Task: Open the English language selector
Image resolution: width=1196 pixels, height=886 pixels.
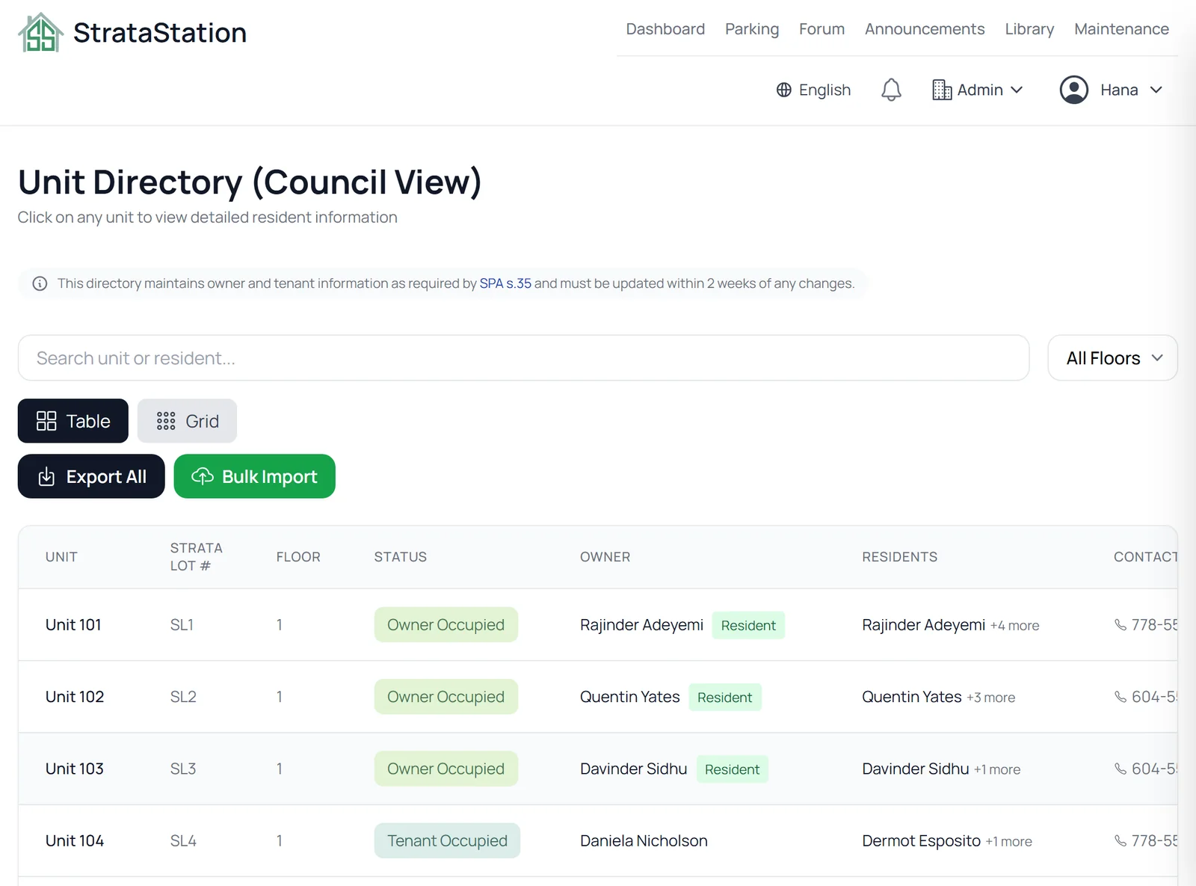Action: pyautogui.click(x=813, y=90)
